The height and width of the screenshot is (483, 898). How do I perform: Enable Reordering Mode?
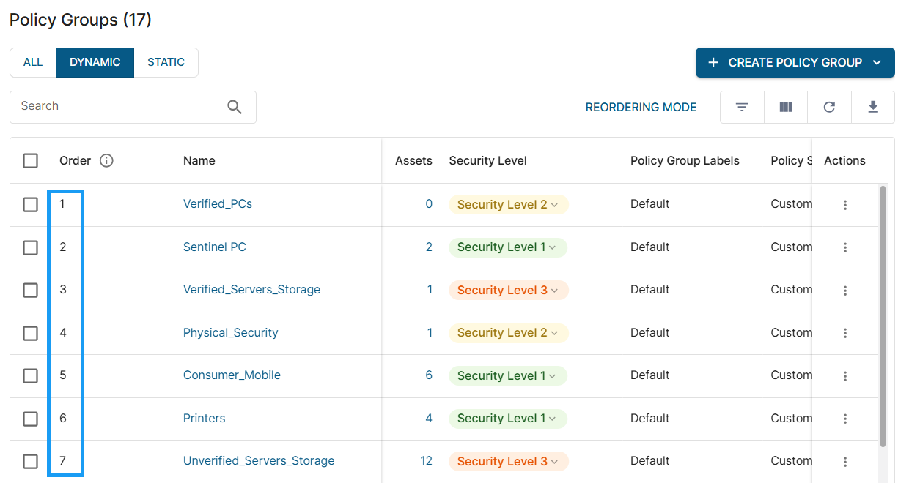tap(641, 108)
